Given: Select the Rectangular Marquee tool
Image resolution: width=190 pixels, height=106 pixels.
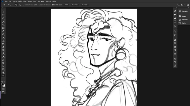Looking at the screenshot, I should tap(3, 15).
